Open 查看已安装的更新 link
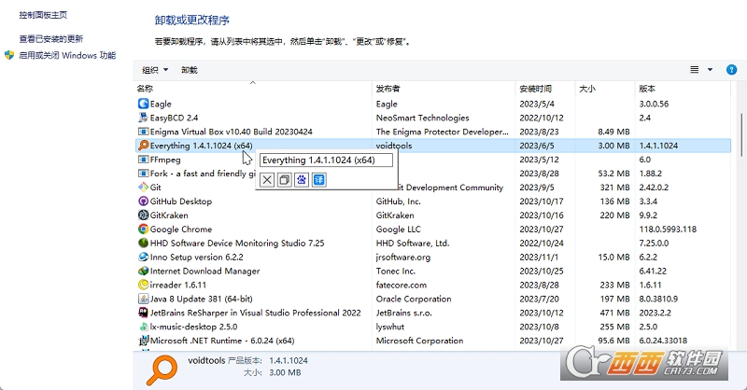 51,38
